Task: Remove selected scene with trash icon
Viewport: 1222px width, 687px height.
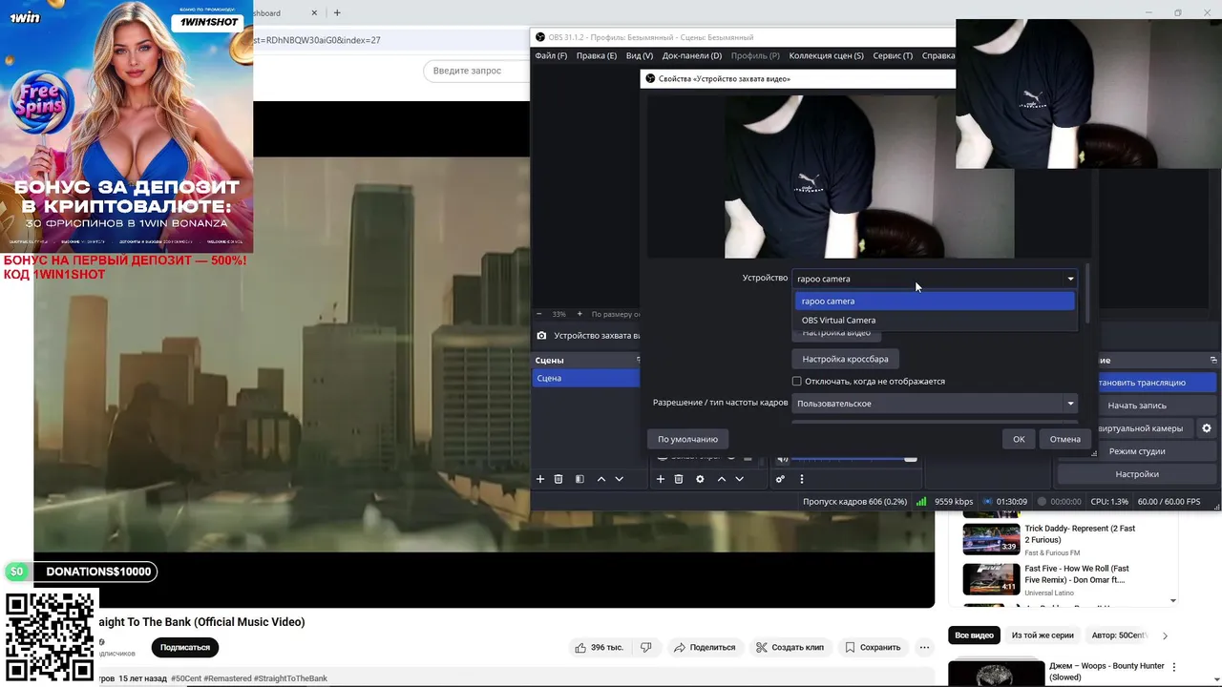Action: pos(558,479)
